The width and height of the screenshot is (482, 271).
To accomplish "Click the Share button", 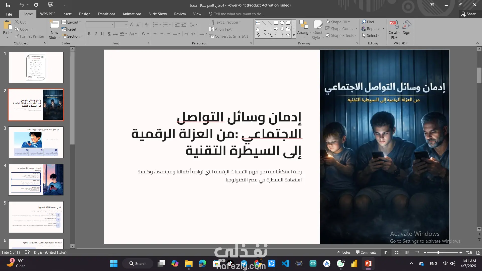I will point(468,14).
